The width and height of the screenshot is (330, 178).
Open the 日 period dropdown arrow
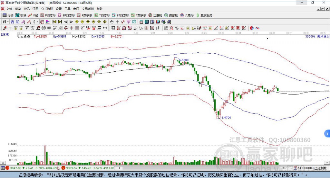[x=8, y=22]
